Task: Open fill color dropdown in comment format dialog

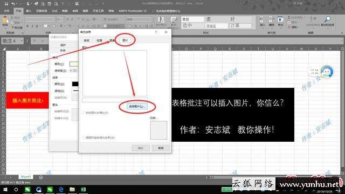Action: coord(74,64)
